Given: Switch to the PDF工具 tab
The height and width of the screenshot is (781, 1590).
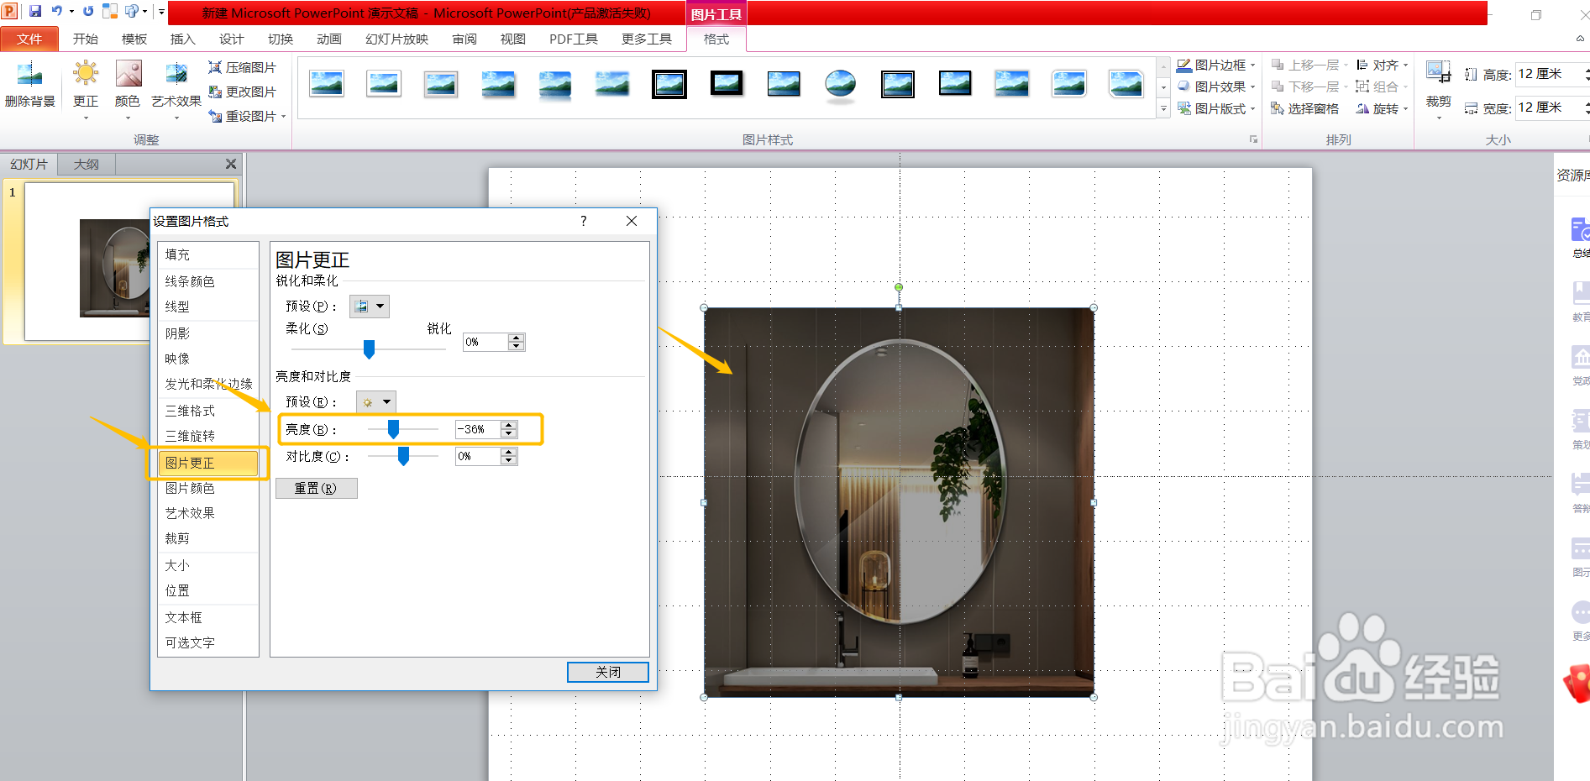Looking at the screenshot, I should [x=574, y=39].
